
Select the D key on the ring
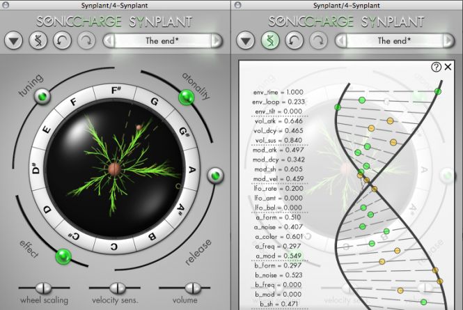[47, 210]
